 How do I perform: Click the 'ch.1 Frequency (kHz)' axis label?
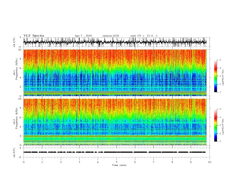coord(15,69)
